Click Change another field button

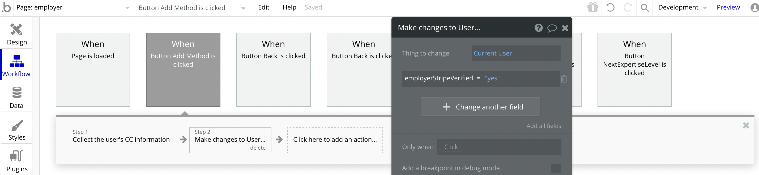point(480,107)
